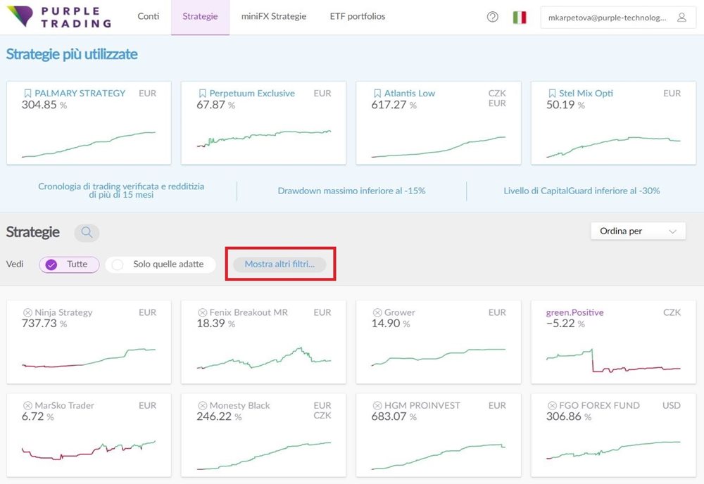The width and height of the screenshot is (704, 484).
Task: Click the Monesty Black performance chart
Action: point(263,456)
